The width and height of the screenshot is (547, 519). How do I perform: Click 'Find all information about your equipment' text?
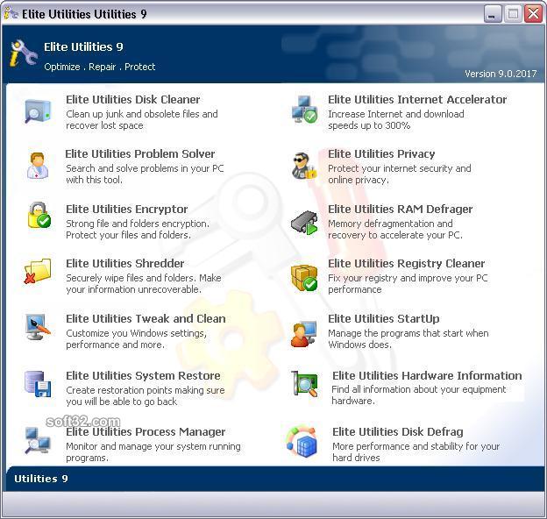pos(419,395)
